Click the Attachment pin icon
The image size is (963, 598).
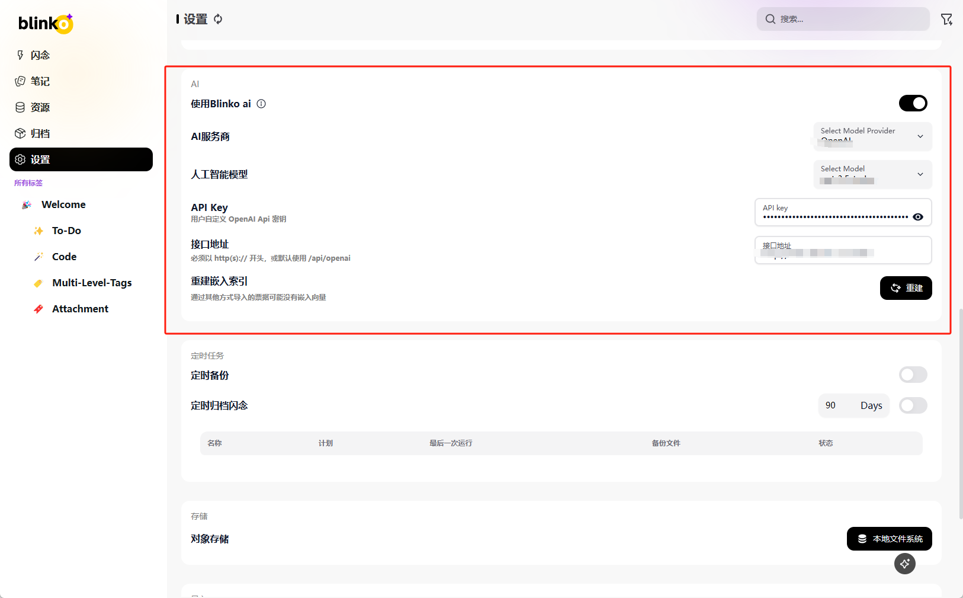[38, 309]
